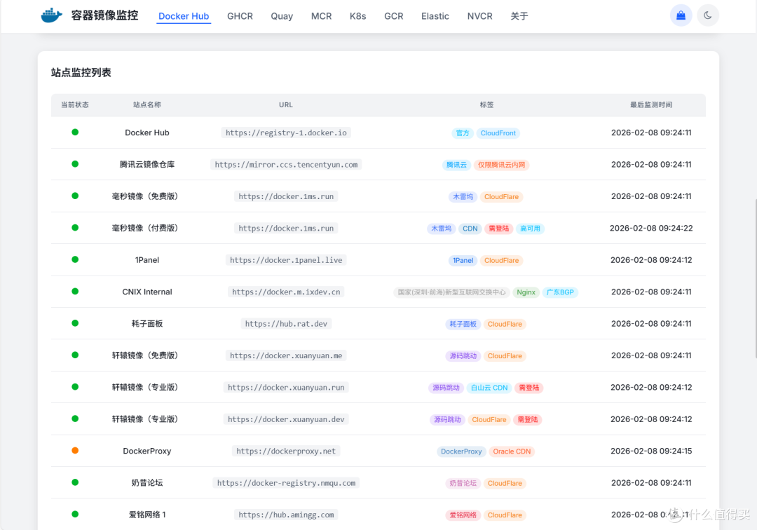
Task: Click the 站点名称 column header
Action: click(146, 104)
